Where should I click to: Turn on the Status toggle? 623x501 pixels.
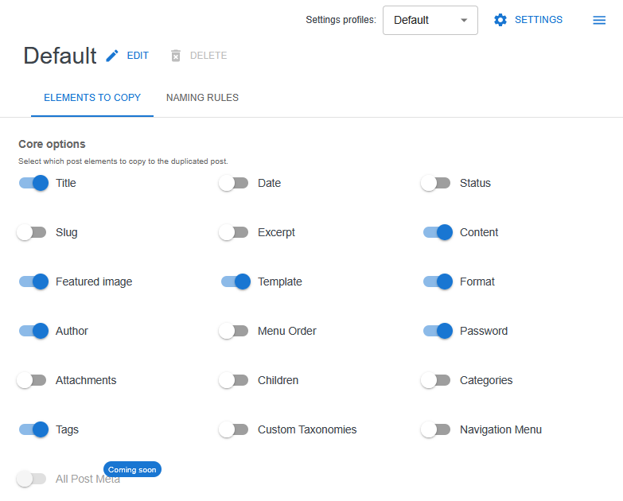(436, 183)
